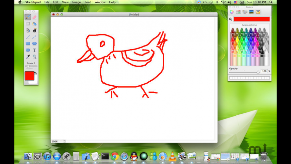
Task: Select the Rounded Rectangle tool
Action: (x=28, y=50)
